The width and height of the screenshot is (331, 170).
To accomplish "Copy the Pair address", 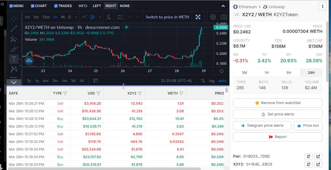I will [x=309, y=156].
